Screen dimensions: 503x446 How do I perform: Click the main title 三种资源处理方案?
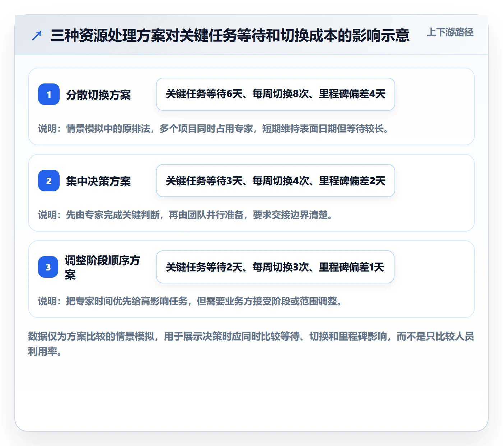[230, 36]
